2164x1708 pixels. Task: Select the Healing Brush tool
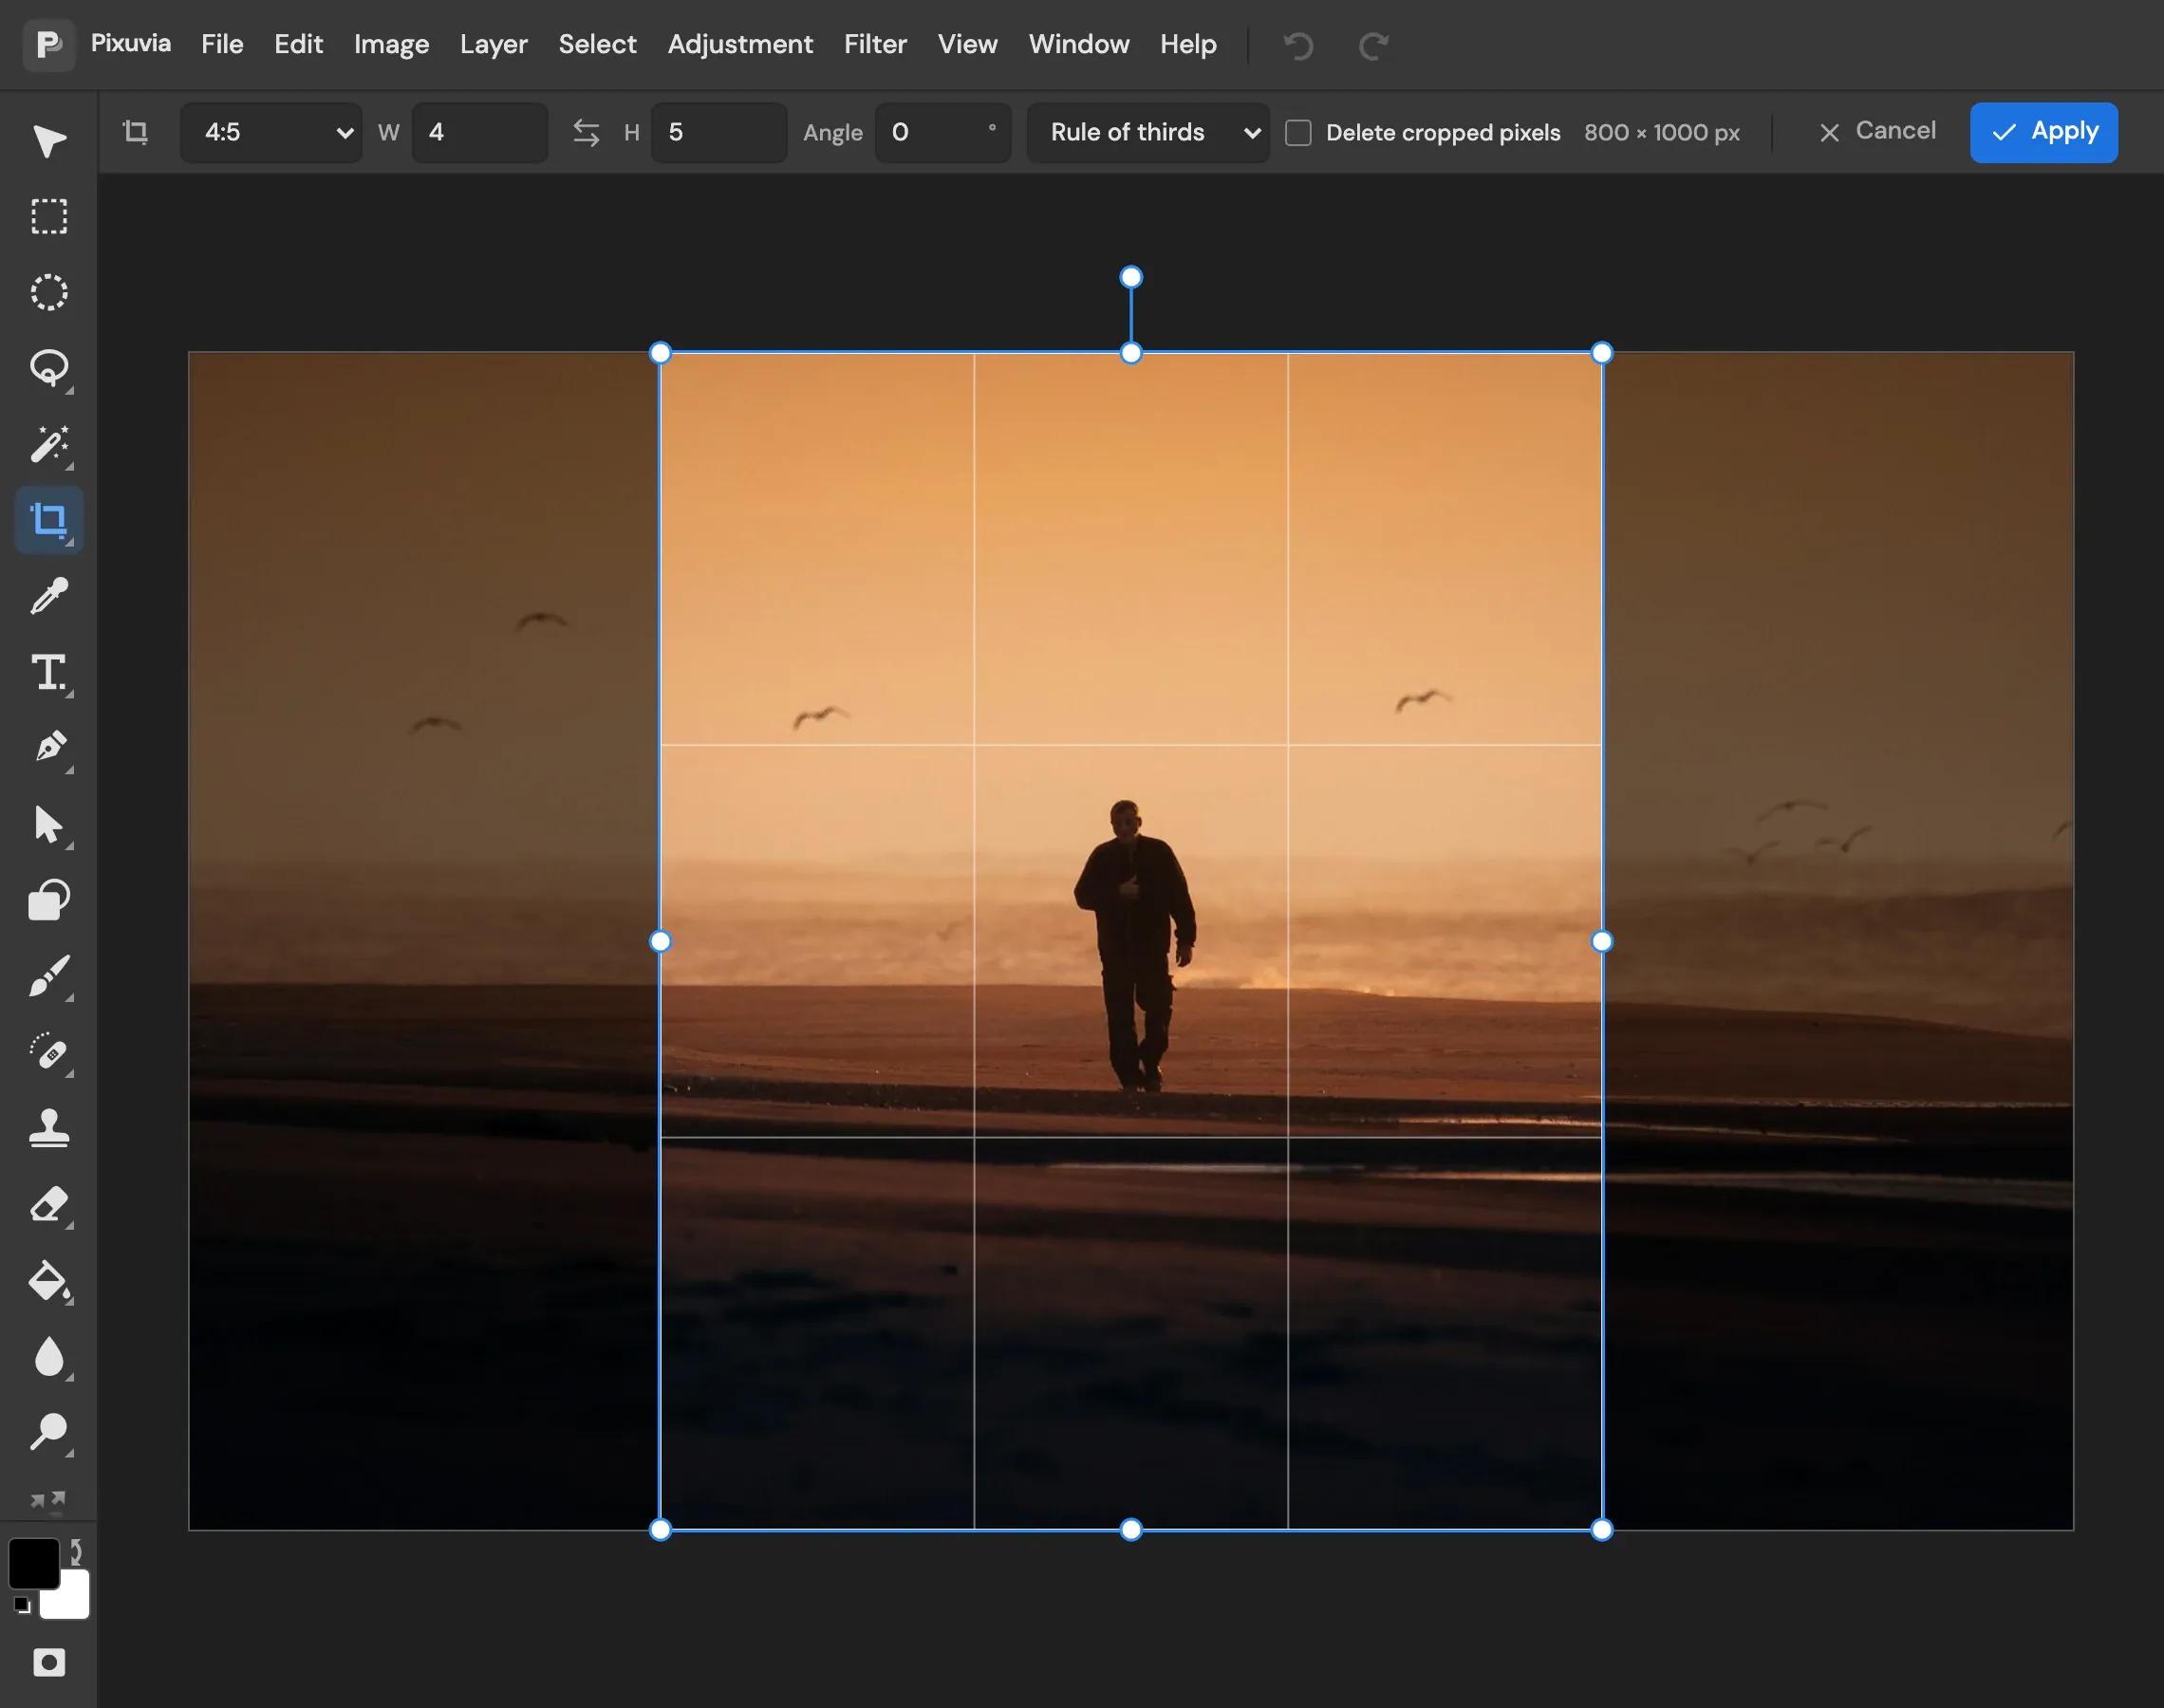tap(48, 1053)
